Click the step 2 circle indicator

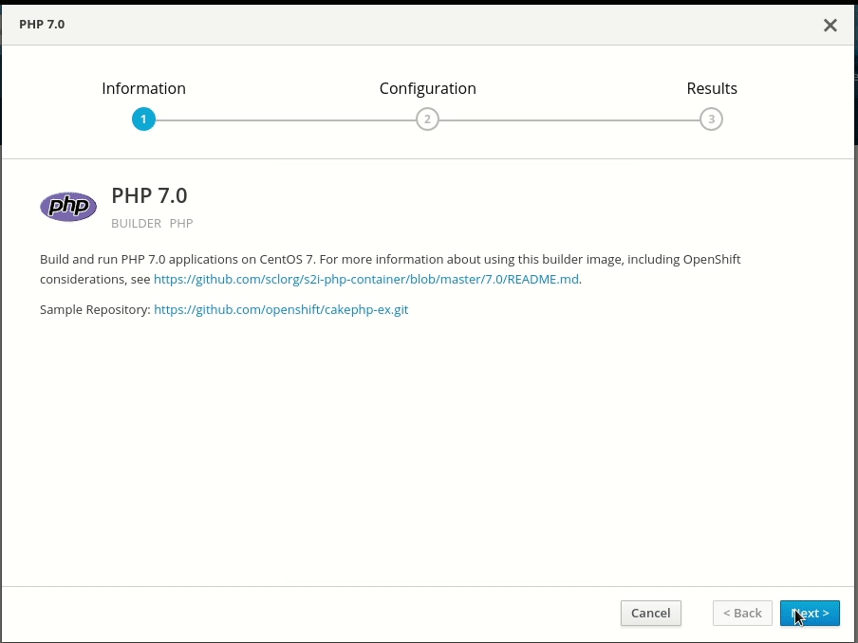coord(427,119)
